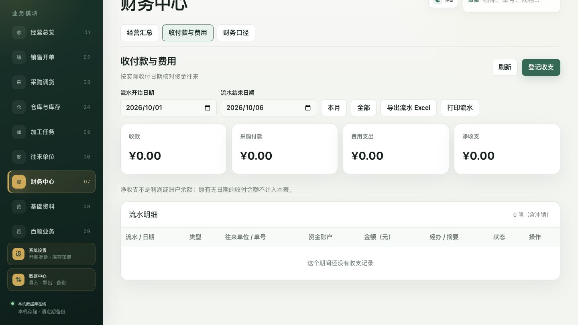Click the 往来单位 / 单号 column header
578x325 pixels.
click(245, 237)
